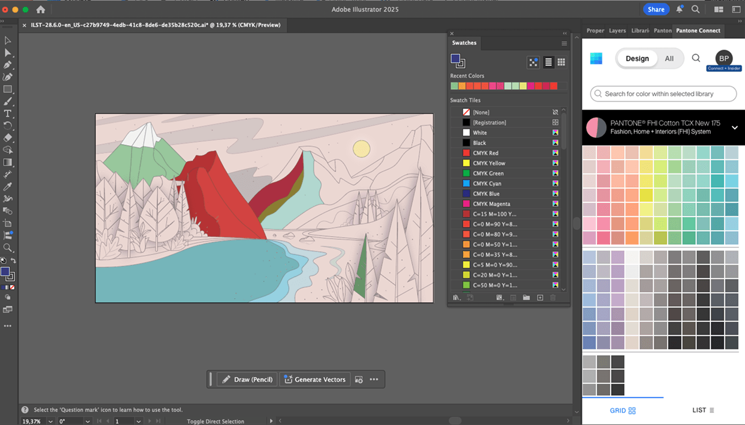745x425 pixels.
Task: Select the Eyedropper tool
Action: click(x=8, y=187)
